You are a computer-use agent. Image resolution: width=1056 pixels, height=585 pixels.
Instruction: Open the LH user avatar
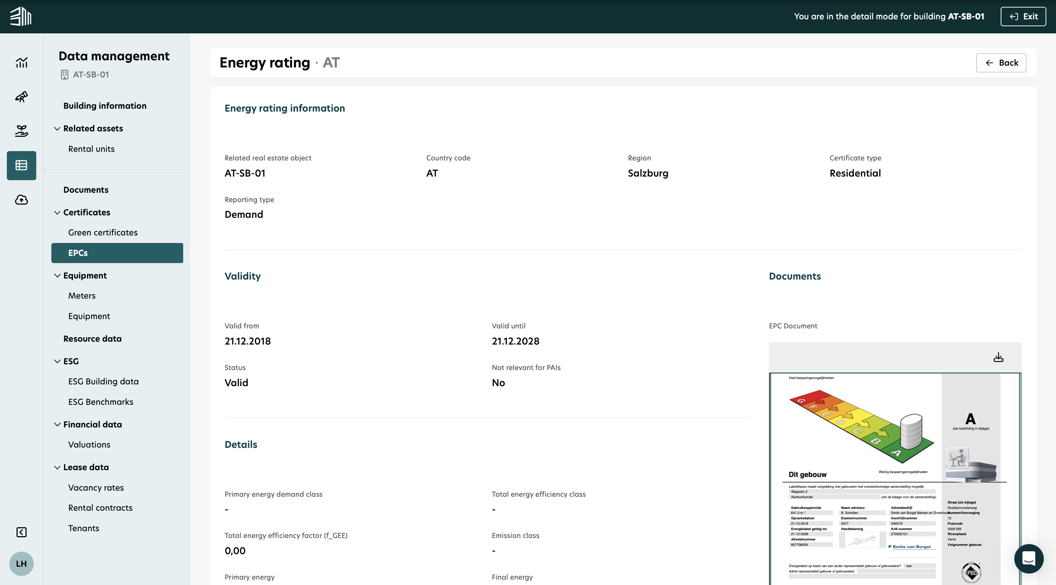pyautogui.click(x=21, y=563)
